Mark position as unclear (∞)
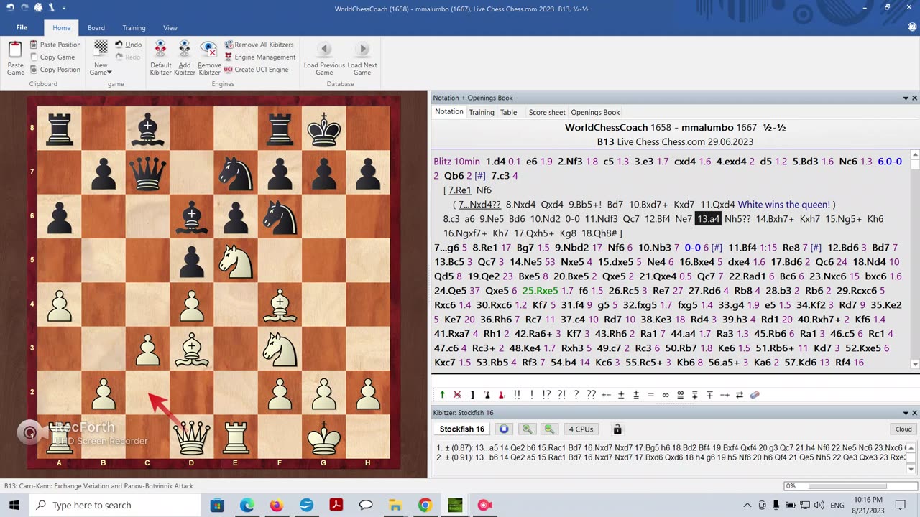This screenshot has width=920, height=517. click(666, 394)
